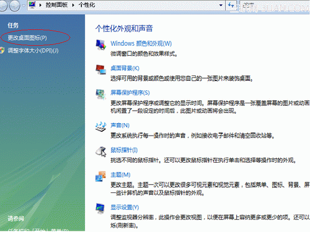Image resolution: width=310 pixels, height=232 pixels.
Task: Click the Windows Color and Appearance icon
Action: click(101, 45)
